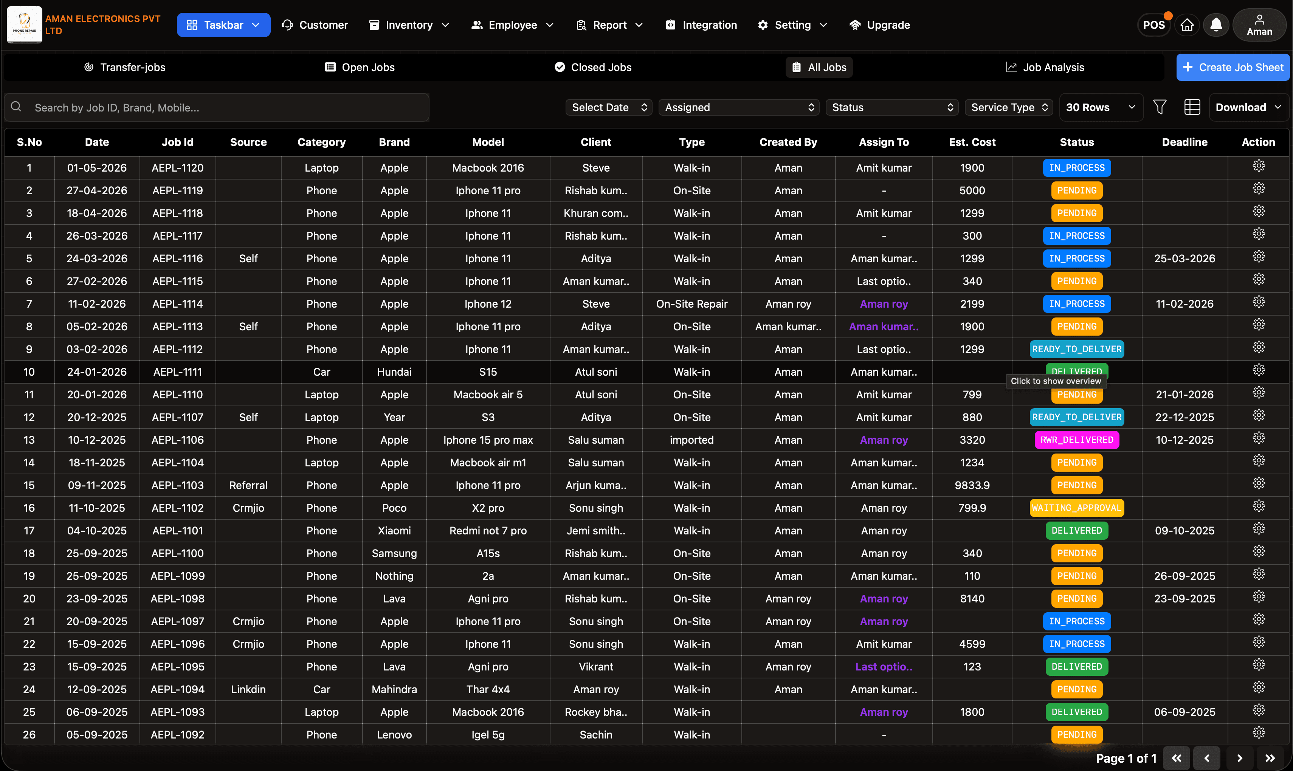Image resolution: width=1293 pixels, height=771 pixels.
Task: Expand the Taskbar dropdown menu
Action: point(223,25)
